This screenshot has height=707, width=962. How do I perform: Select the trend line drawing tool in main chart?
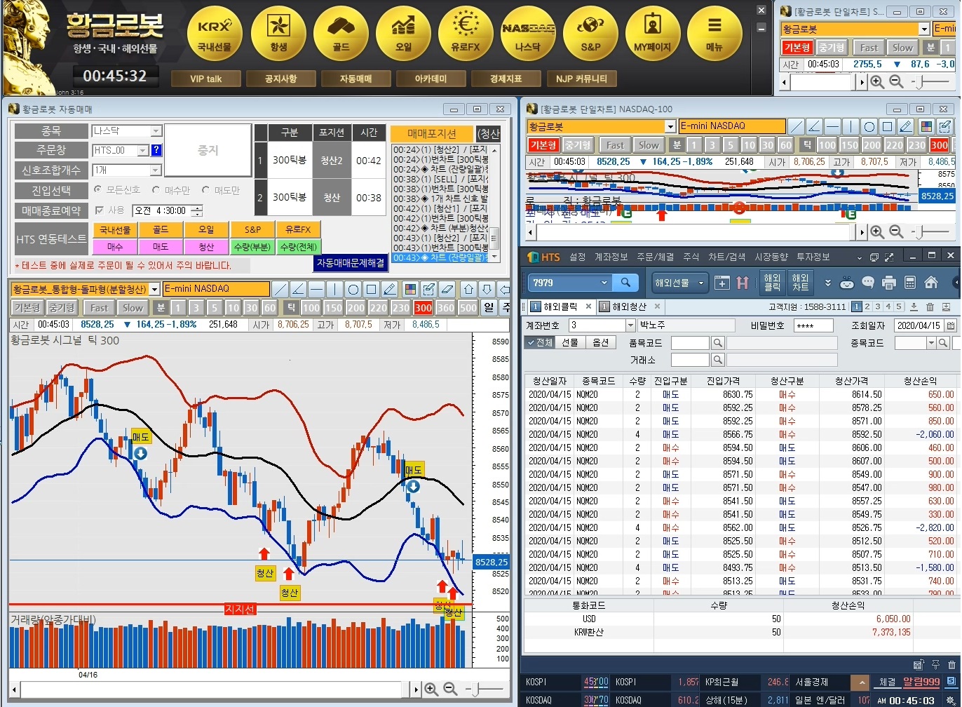click(280, 289)
